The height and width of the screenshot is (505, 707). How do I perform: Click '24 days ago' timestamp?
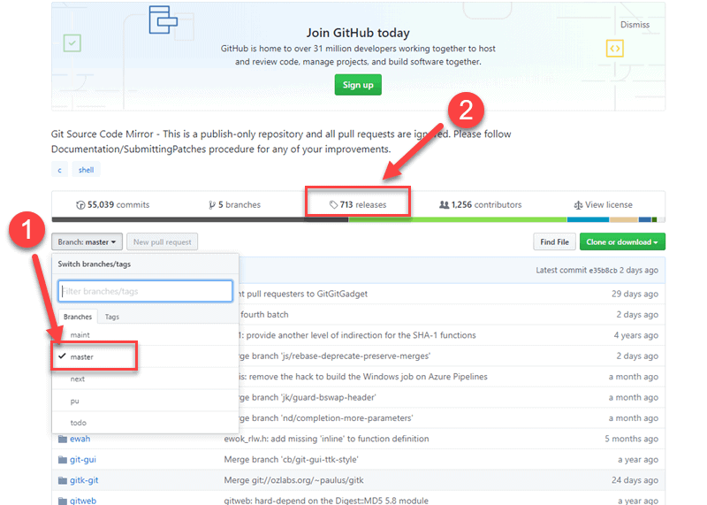click(635, 480)
